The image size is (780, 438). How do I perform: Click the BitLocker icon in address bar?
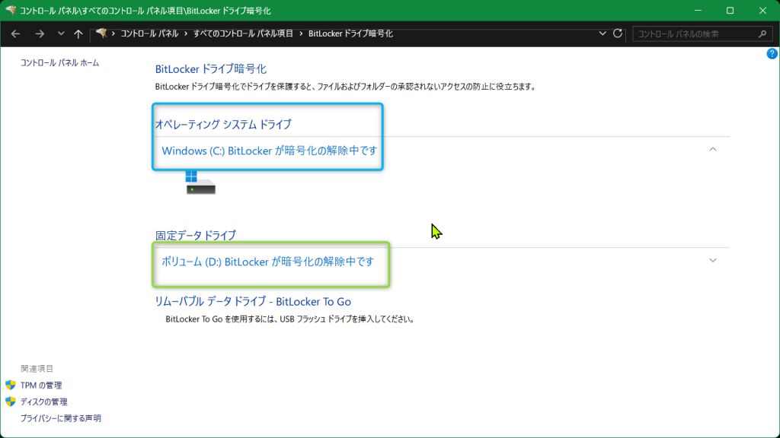point(101,33)
